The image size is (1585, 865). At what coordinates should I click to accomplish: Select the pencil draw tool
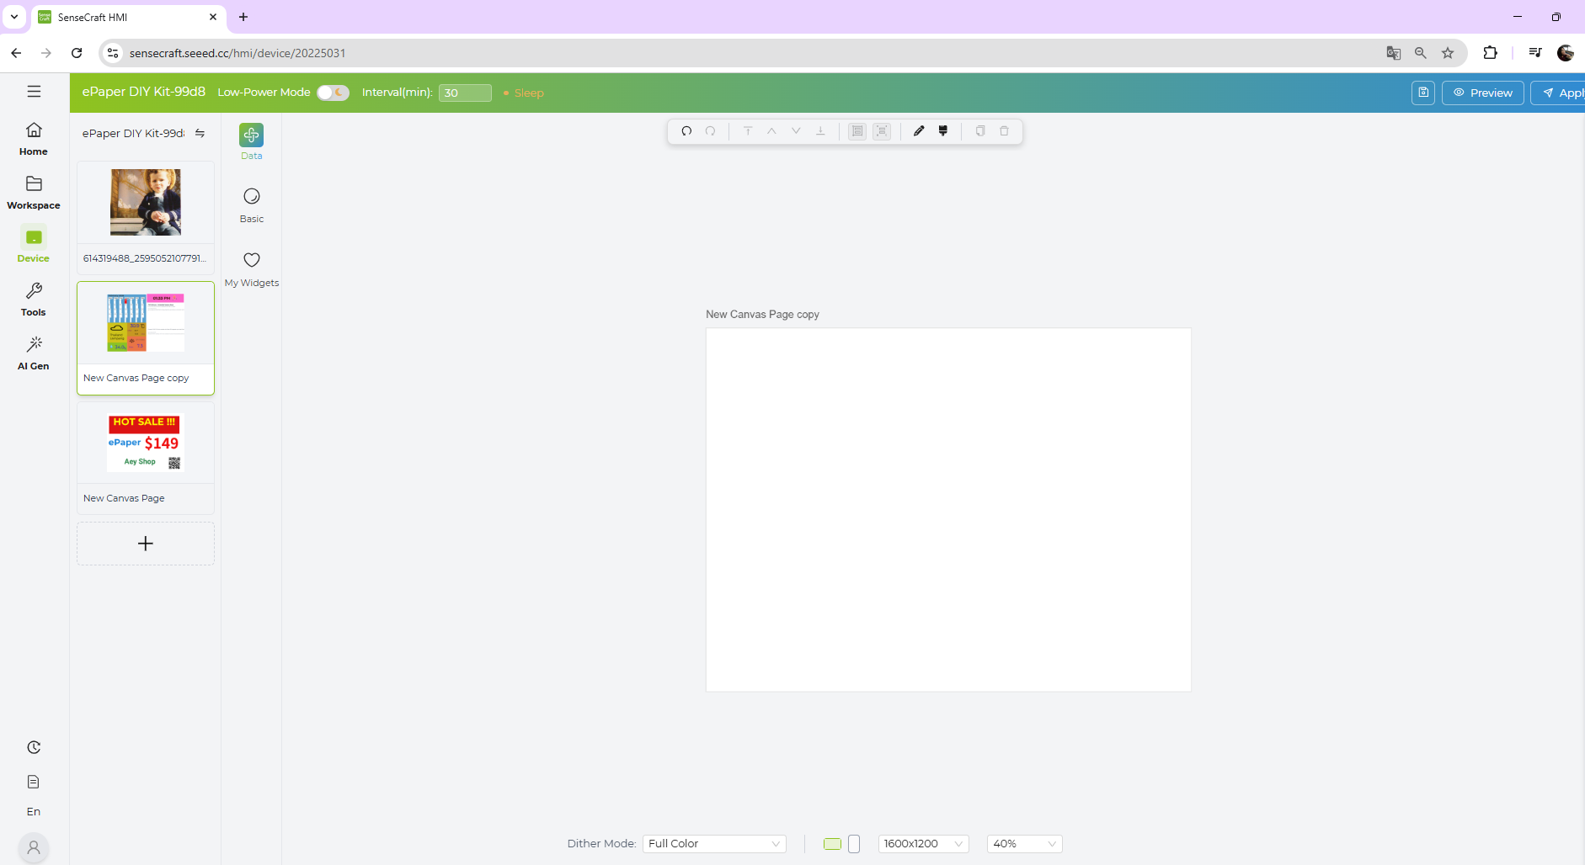pyautogui.click(x=919, y=131)
